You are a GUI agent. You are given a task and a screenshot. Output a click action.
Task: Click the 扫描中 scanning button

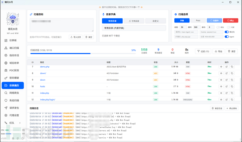(214, 21)
